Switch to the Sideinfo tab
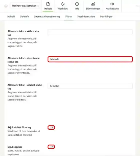Image resolution: width=140 pixels, height=156 pixels. click(24, 17)
